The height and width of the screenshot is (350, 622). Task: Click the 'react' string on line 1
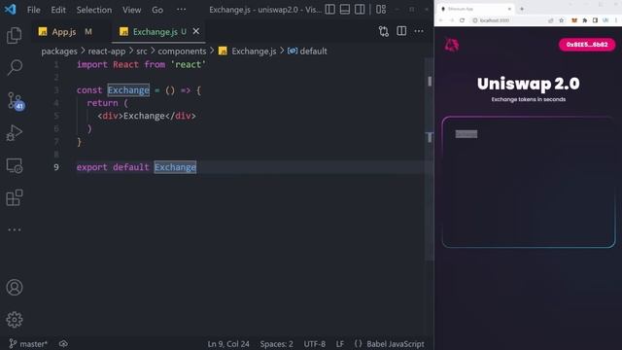tap(188, 64)
